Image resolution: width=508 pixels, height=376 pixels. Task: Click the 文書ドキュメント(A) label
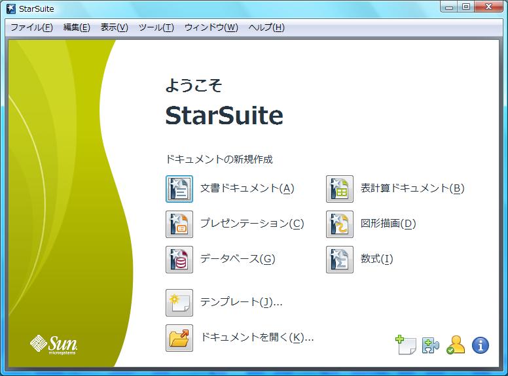pyautogui.click(x=247, y=188)
